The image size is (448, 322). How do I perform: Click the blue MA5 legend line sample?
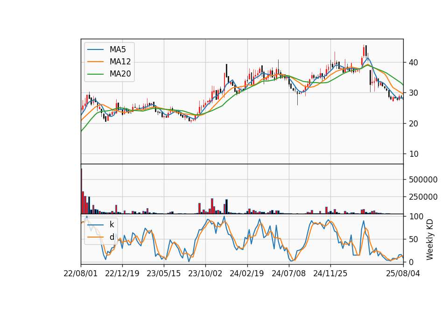95,49
